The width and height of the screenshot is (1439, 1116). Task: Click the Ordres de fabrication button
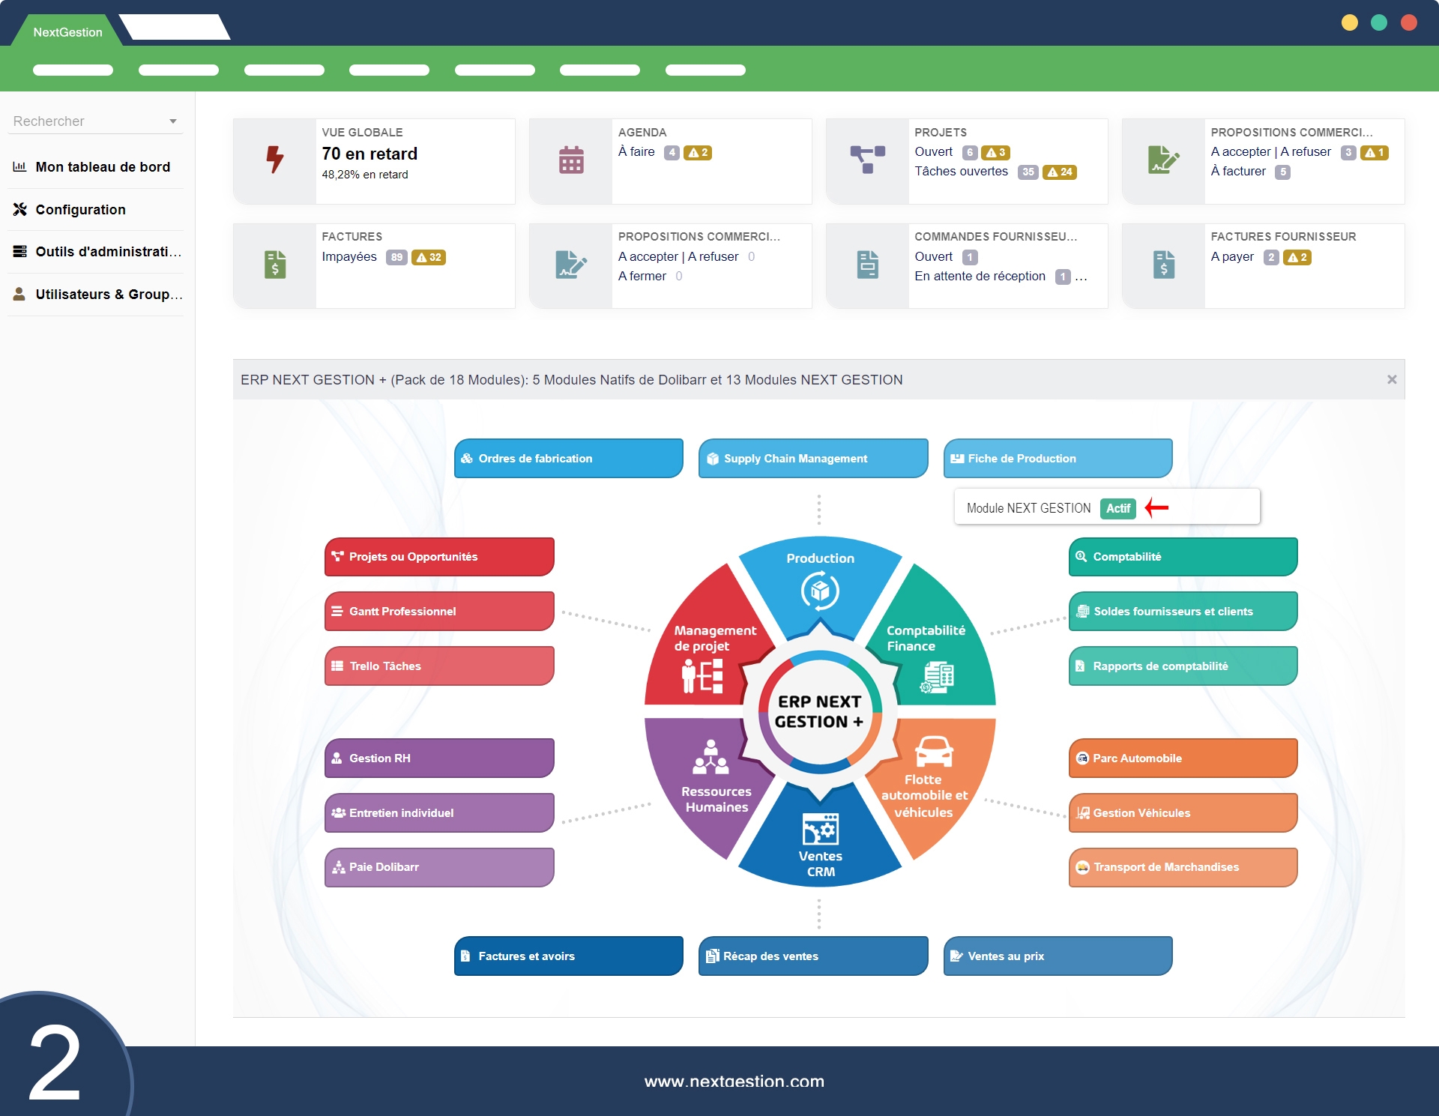point(568,458)
